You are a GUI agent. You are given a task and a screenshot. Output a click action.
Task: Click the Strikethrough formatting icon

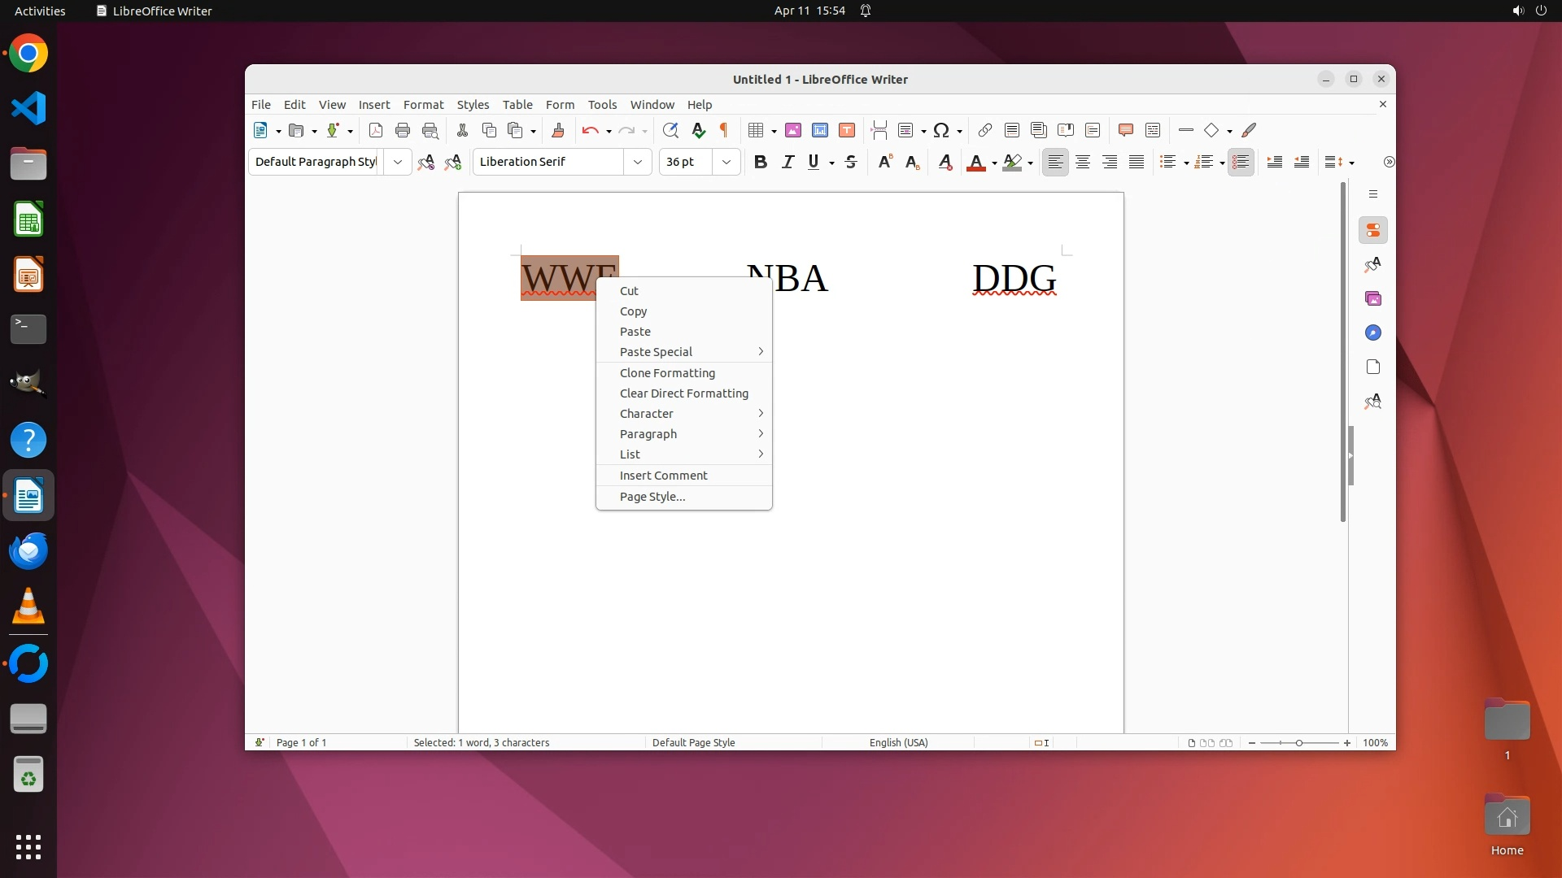pos(851,162)
